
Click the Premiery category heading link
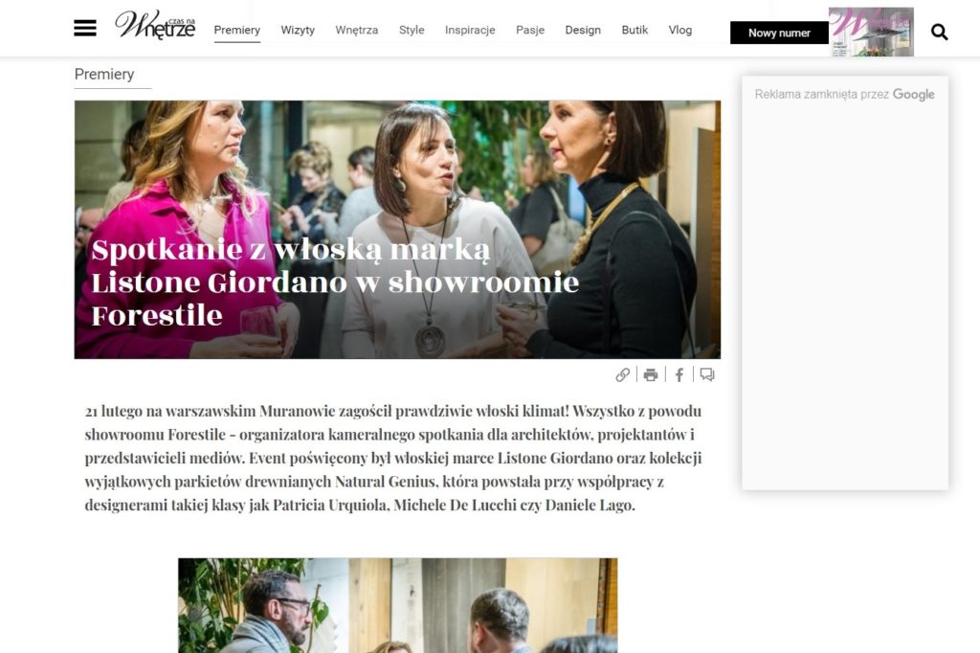point(104,74)
